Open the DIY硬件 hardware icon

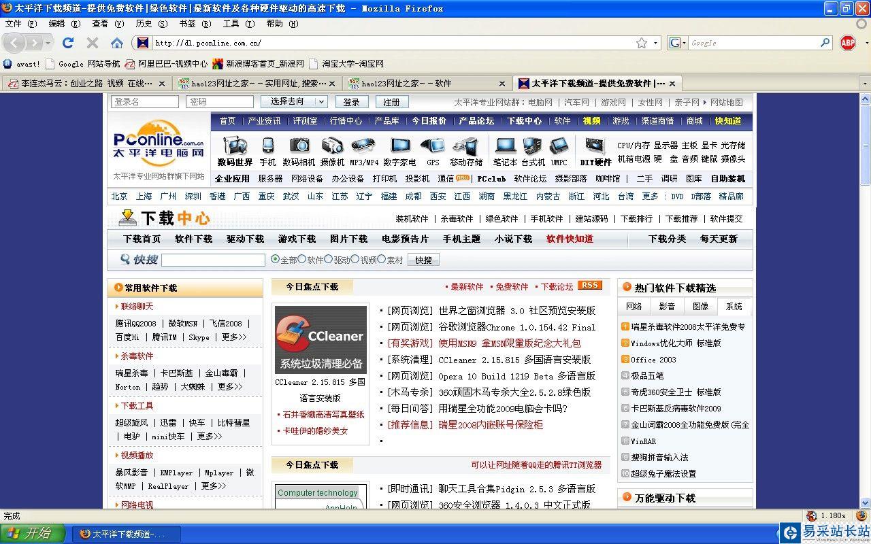point(596,146)
